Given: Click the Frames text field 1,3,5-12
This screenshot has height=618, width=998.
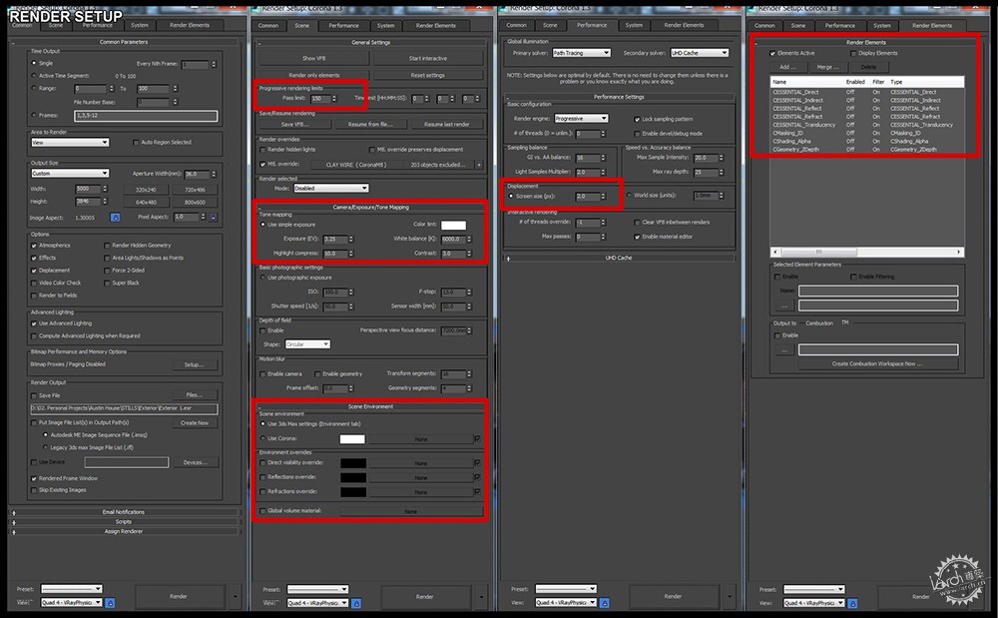Looking at the screenshot, I should click(146, 116).
